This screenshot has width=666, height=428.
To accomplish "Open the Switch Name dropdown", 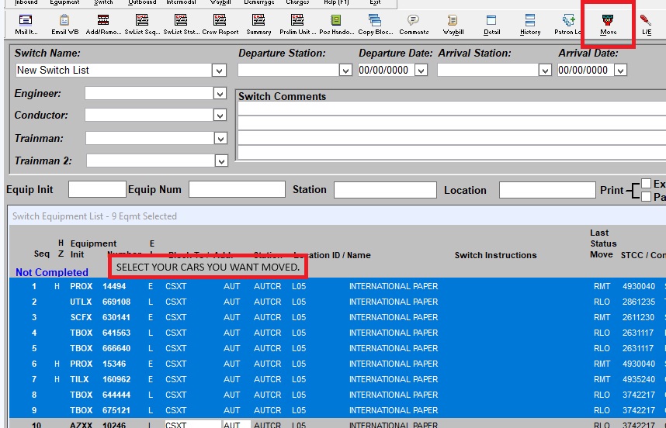I will [219, 71].
